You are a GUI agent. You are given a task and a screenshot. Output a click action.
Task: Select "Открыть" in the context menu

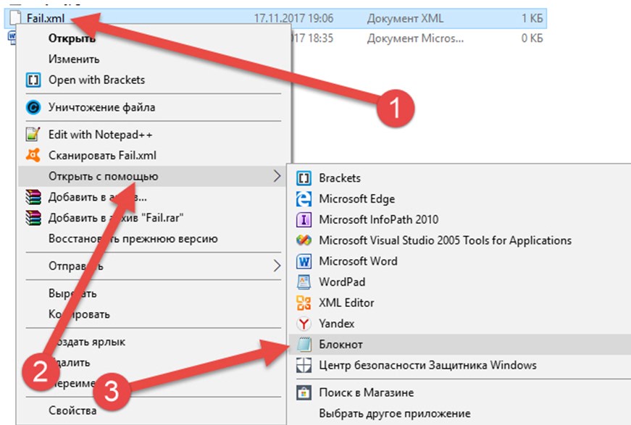click(72, 38)
